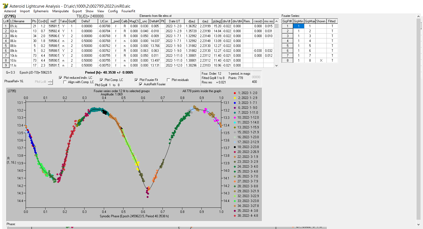Image resolution: width=423 pixels, height=229 pixels.
Task: Open the Manipulate menu
Action: coord(61,11)
